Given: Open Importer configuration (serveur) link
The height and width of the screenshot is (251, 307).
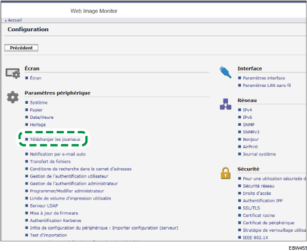Looking at the screenshot, I should pos(104,228).
